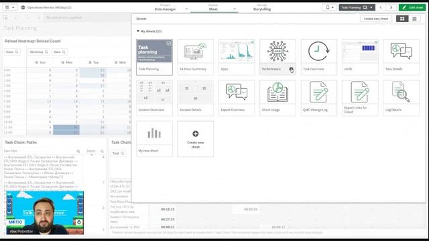The width and height of the screenshot is (429, 241).
Task: Click the Date filter search field
Action: [60, 52]
